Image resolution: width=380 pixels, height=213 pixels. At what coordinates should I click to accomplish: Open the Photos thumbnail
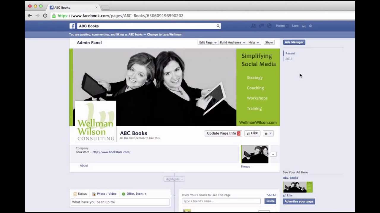click(x=255, y=154)
